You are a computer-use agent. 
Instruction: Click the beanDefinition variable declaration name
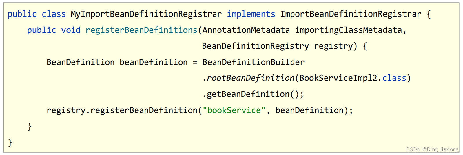154,62
